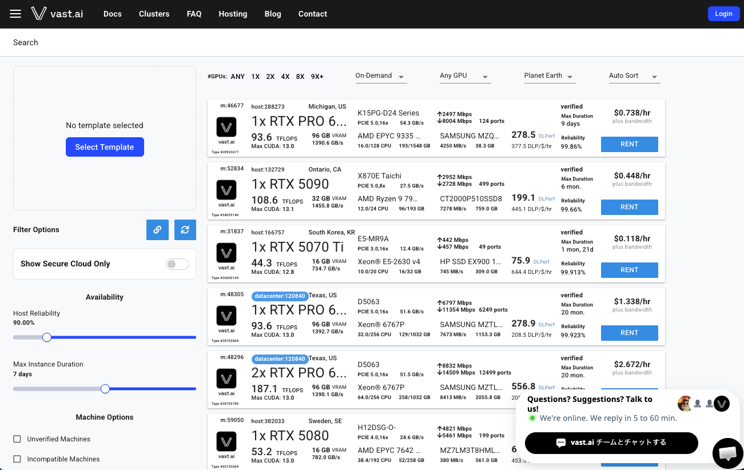The image size is (744, 470).
Task: Filter GPU count to 8X
Action: [300, 77]
